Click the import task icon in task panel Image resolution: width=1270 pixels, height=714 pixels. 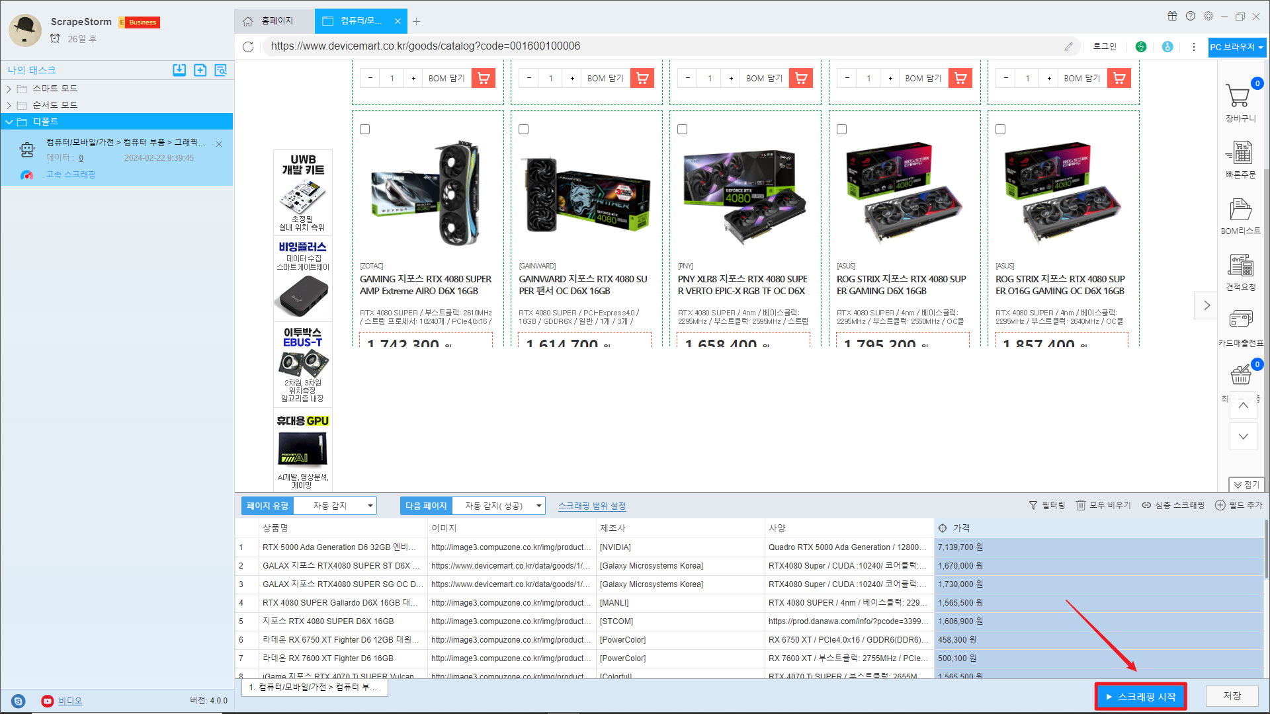click(x=179, y=70)
